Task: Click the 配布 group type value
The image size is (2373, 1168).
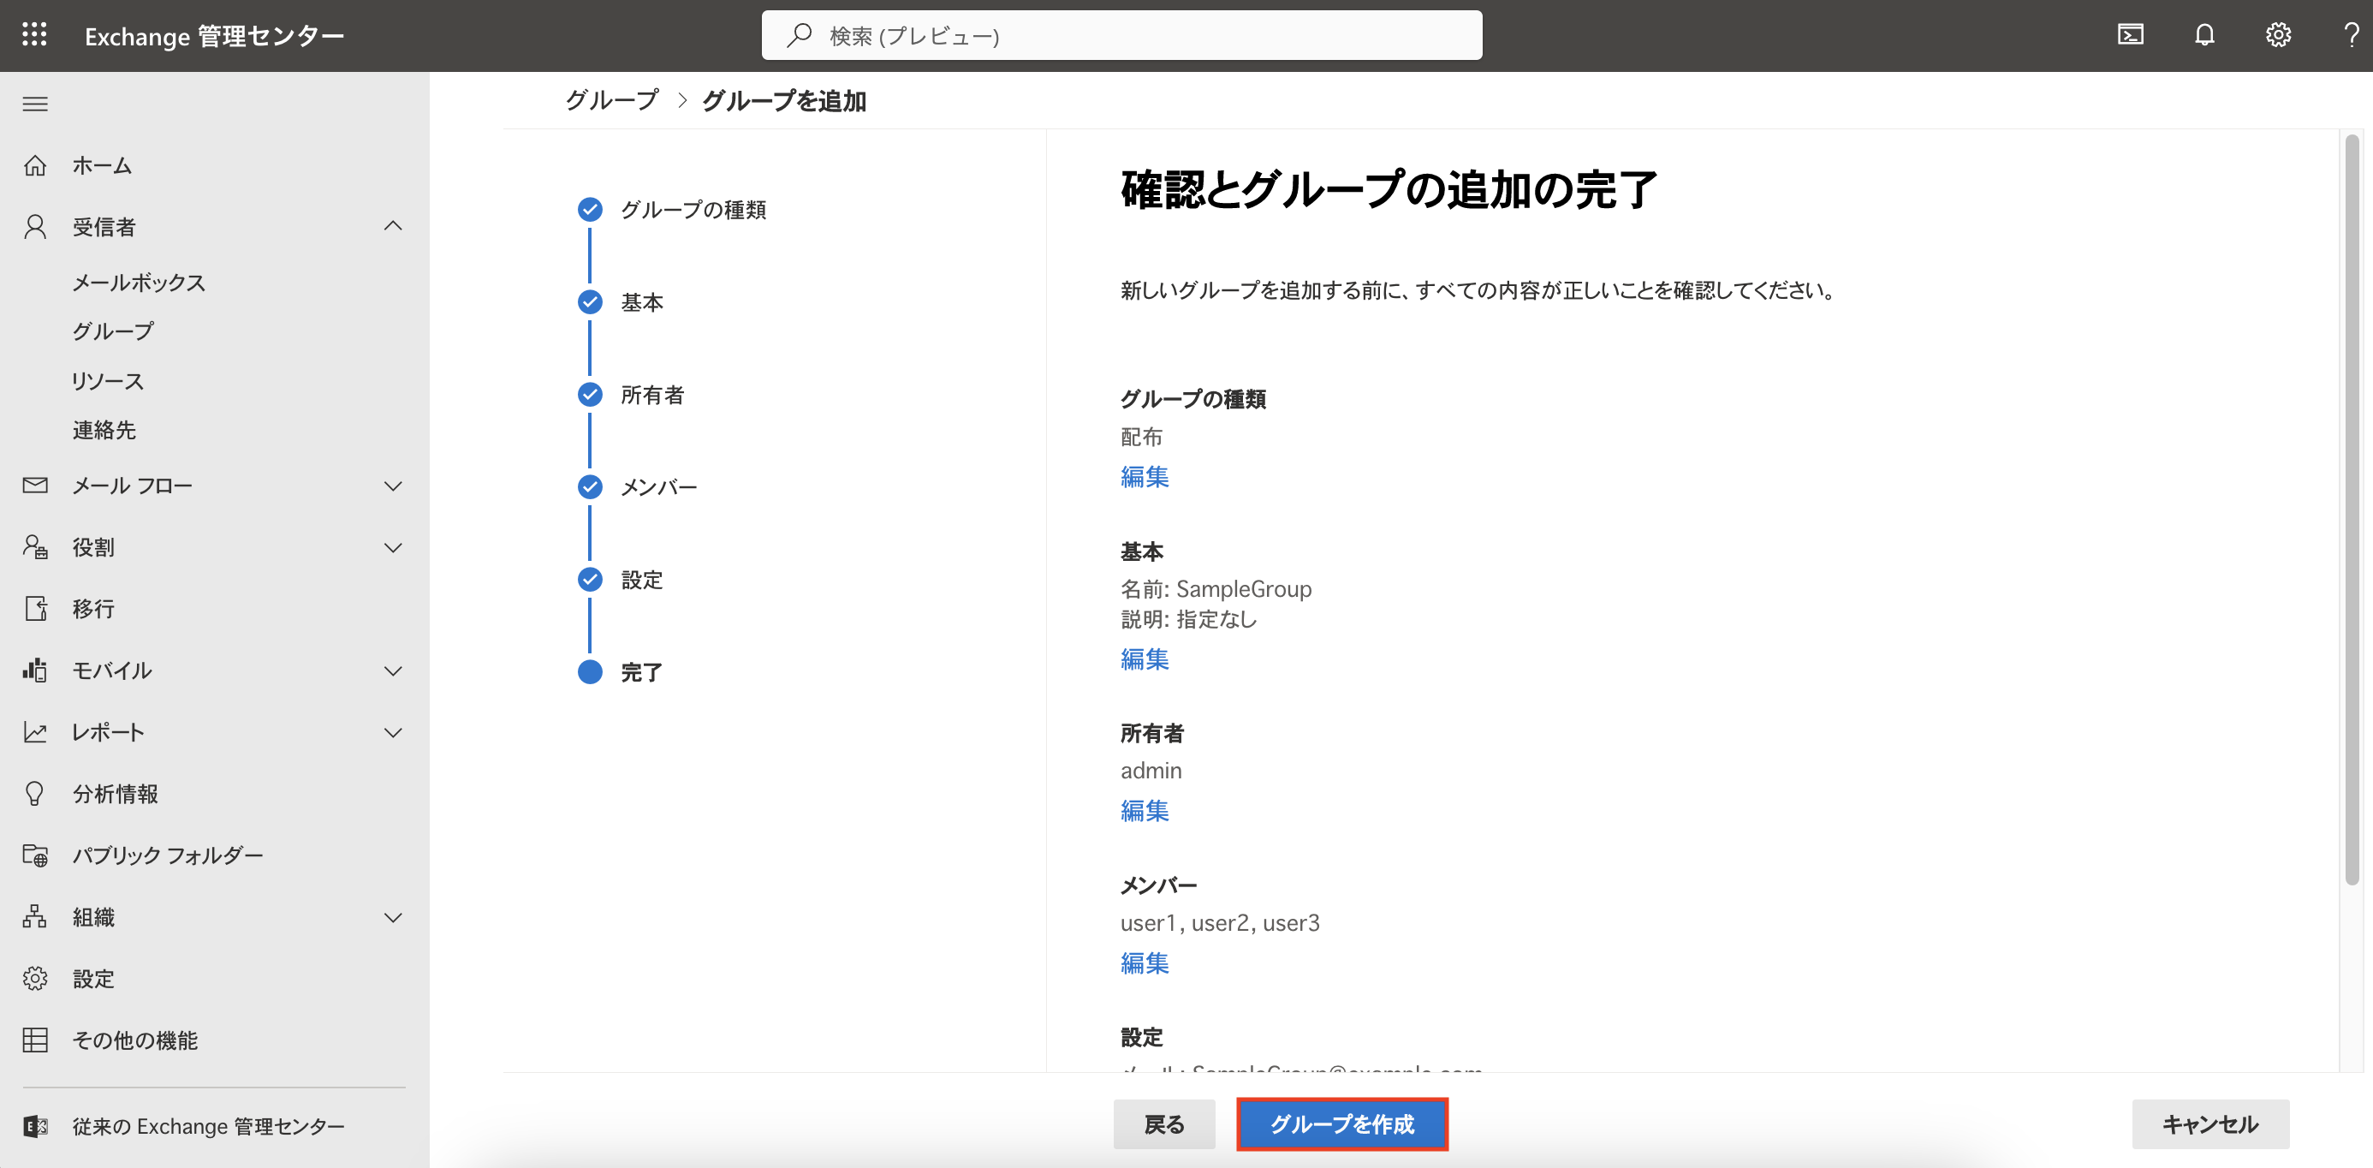Action: click(x=1141, y=437)
